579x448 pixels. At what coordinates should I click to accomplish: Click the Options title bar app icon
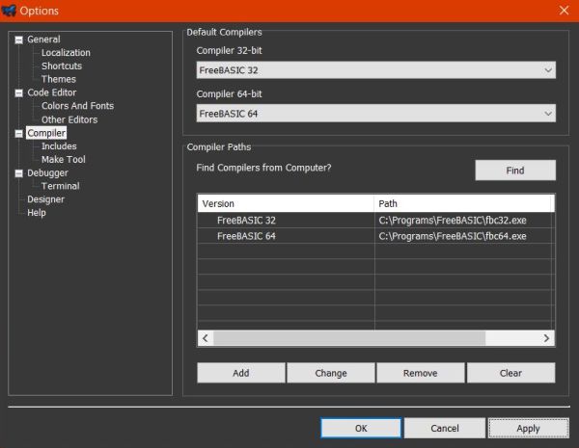pos(9,11)
